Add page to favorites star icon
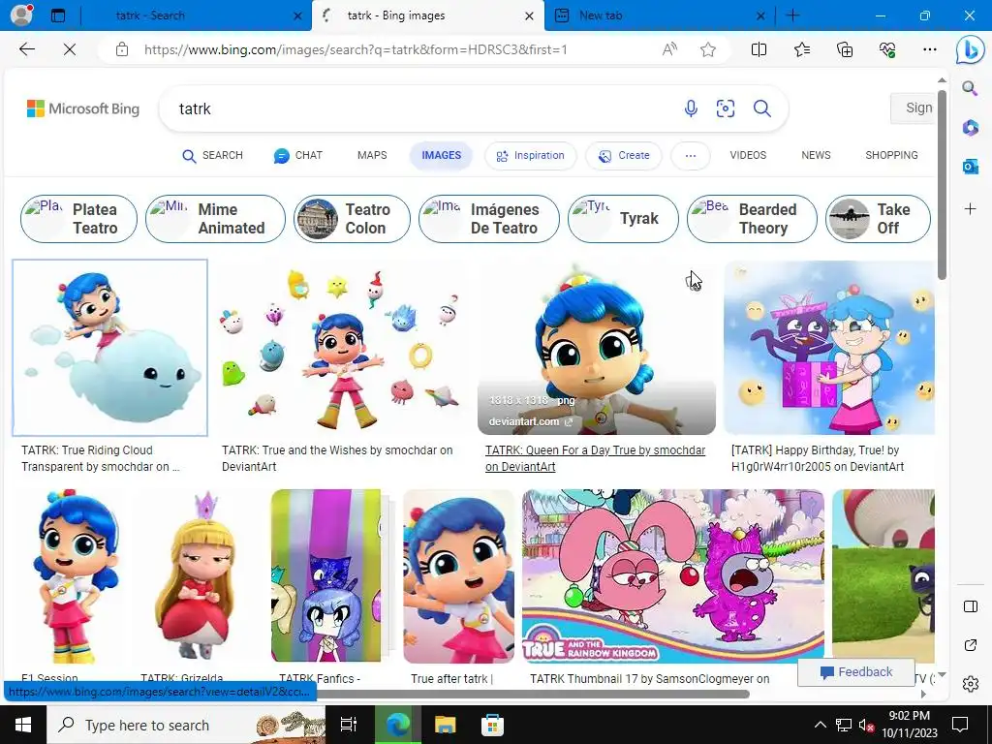The height and width of the screenshot is (744, 992). tap(708, 49)
